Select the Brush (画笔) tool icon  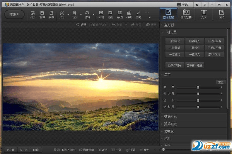pos(138,14)
